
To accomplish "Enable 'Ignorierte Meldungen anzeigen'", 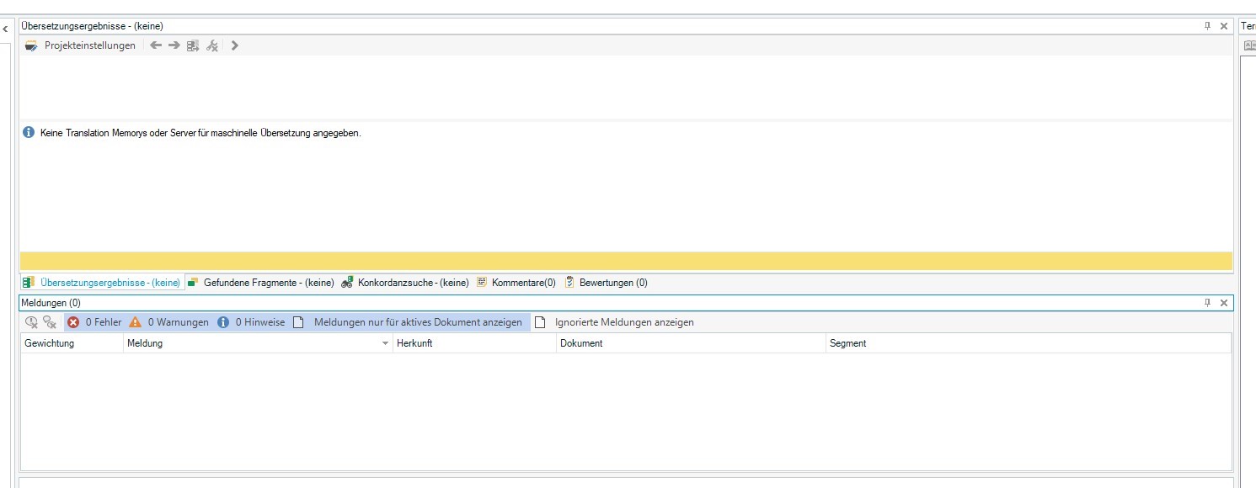I will 615,322.
